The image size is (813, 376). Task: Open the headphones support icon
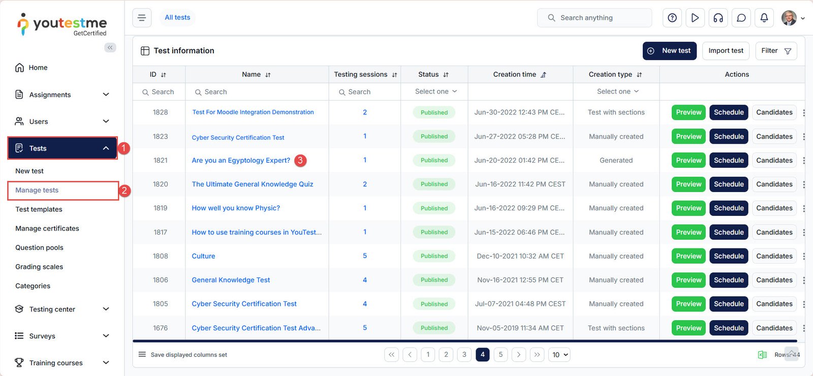point(718,18)
